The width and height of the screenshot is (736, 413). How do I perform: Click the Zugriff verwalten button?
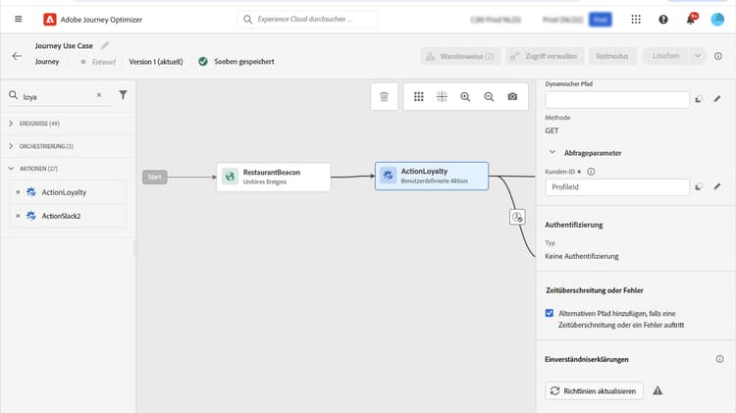point(545,56)
